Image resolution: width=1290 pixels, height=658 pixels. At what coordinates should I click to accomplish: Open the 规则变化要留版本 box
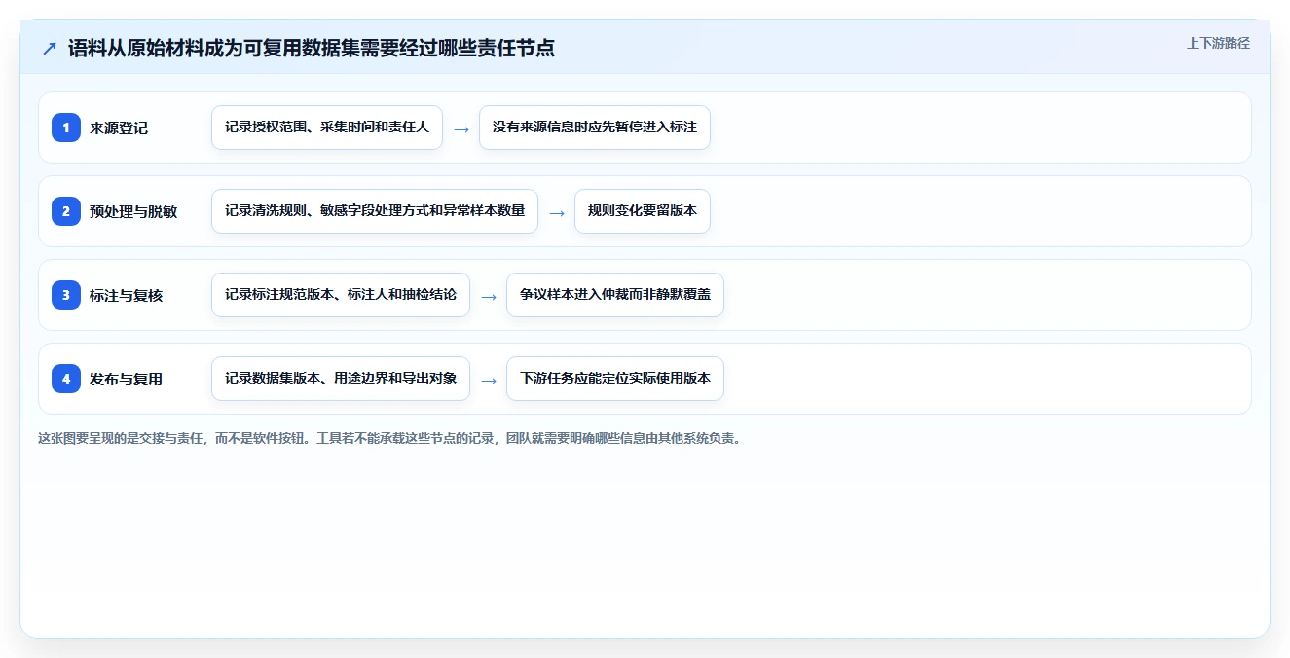pos(643,211)
